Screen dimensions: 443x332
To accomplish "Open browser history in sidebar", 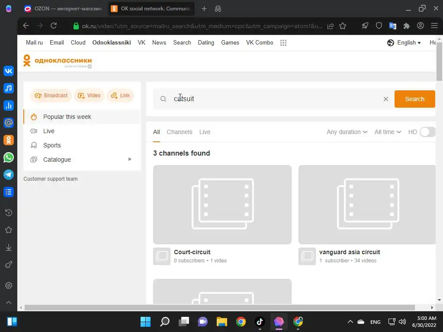I will point(9,213).
